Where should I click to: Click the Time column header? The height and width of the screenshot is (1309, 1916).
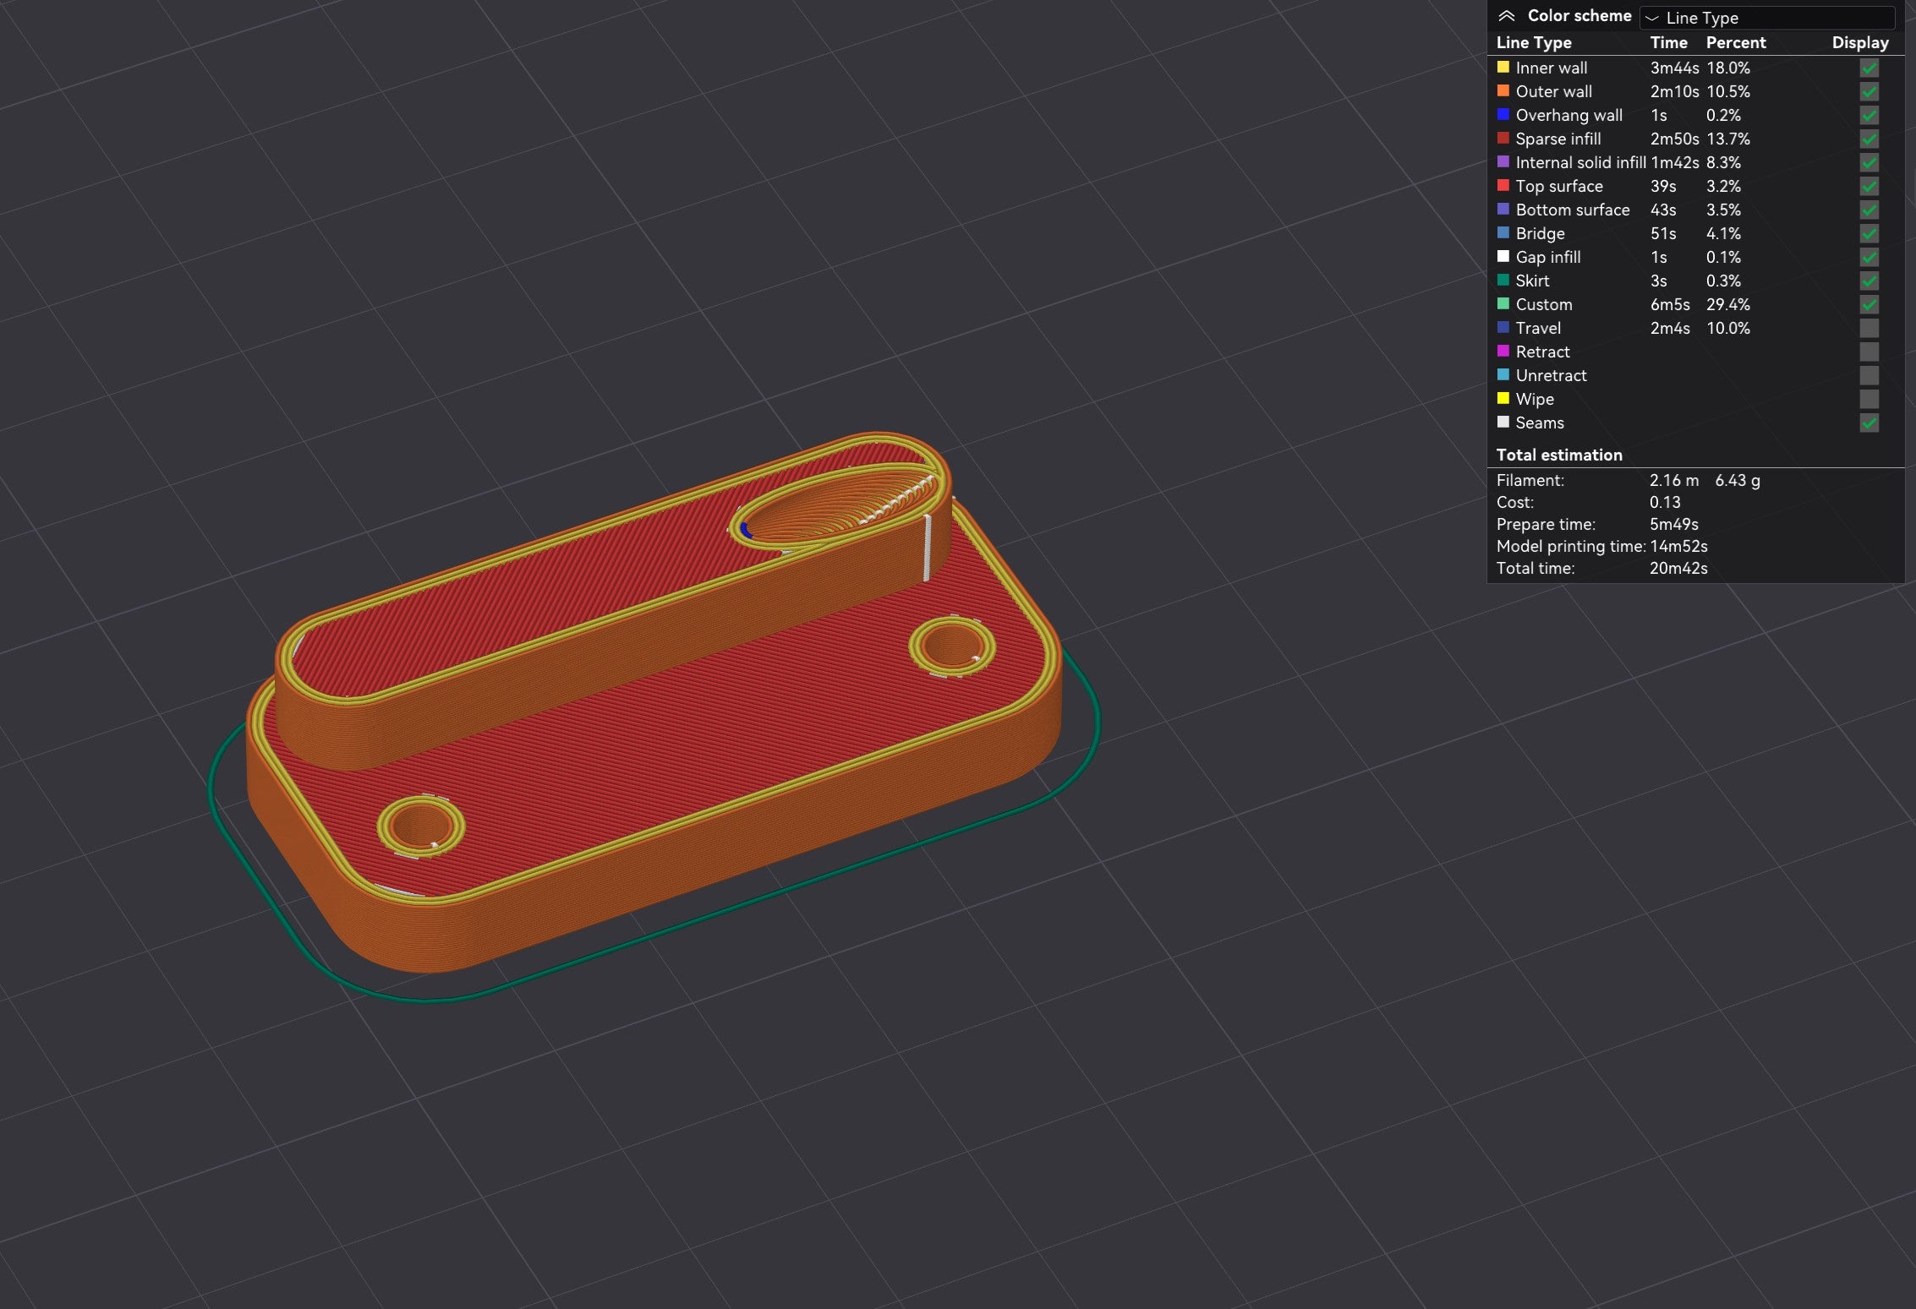pos(1668,42)
